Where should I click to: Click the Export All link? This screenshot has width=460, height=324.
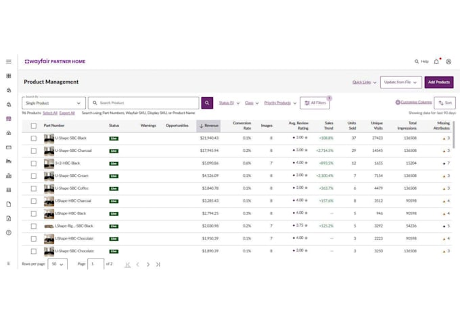pyautogui.click(x=67, y=113)
